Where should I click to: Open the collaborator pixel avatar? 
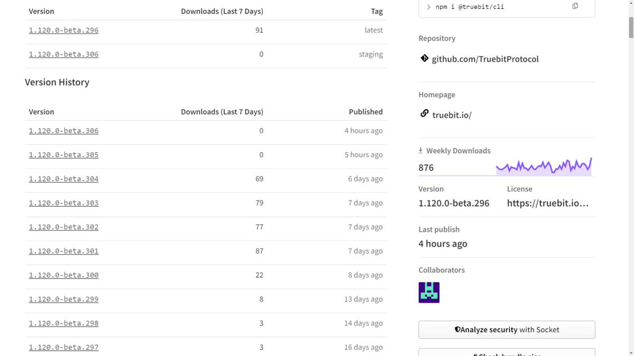[429, 292]
